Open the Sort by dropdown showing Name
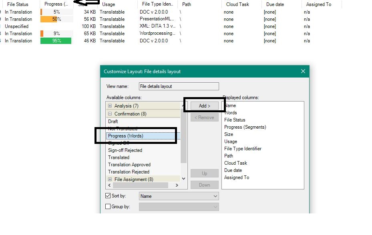The image size is (372, 235). pos(215,196)
